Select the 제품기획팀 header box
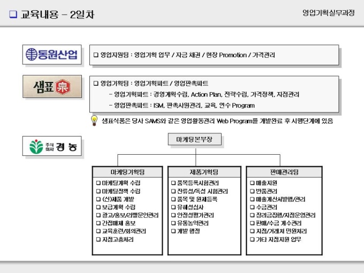 coord(204,172)
